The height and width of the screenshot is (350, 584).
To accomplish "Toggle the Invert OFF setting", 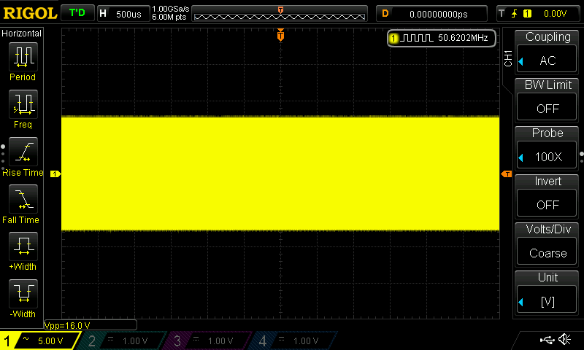I will 547,204.
